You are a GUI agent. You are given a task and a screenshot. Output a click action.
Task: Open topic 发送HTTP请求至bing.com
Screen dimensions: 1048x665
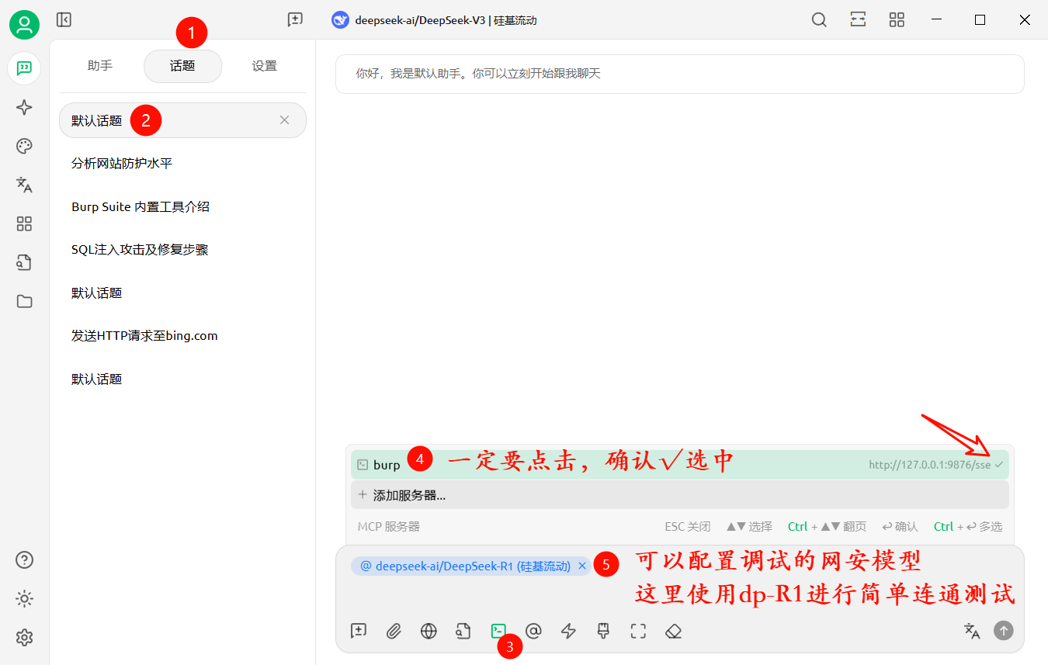click(x=182, y=336)
